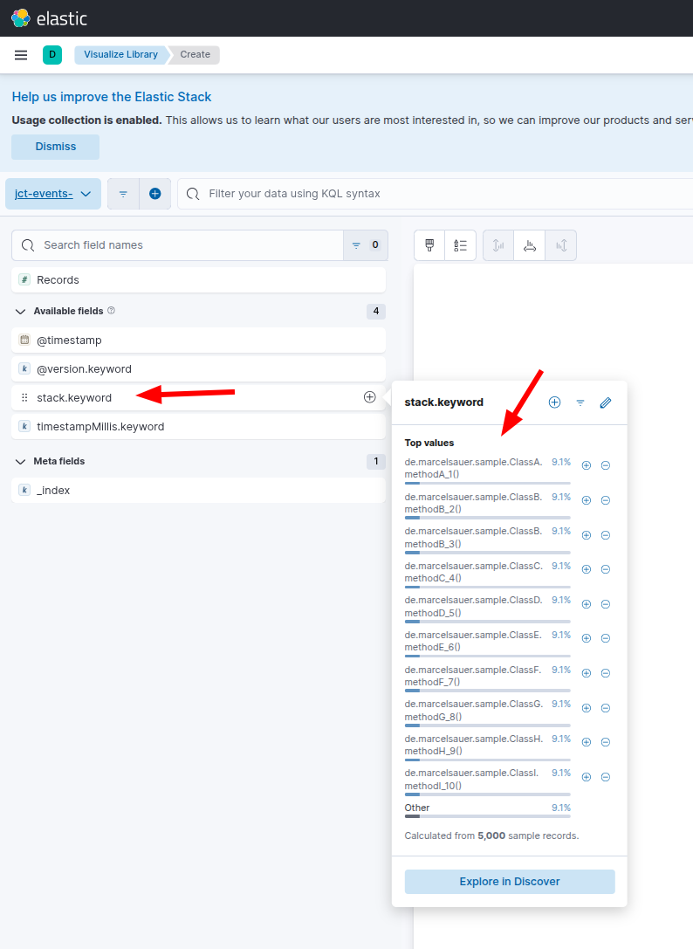Edit the stack.keyword field with pencil icon
Screen dimensions: 693x949
click(606, 402)
